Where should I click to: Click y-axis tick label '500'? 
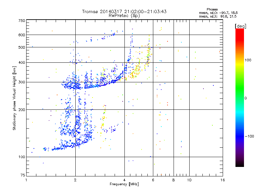[22, 47]
